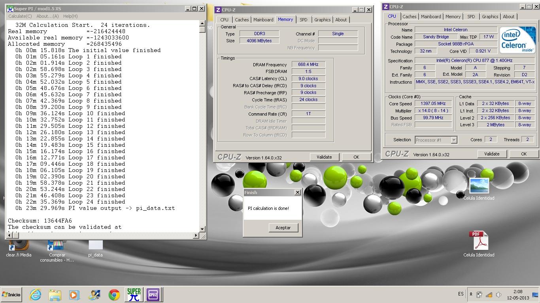Open About...(A) menu in Super PI
Screen dimensions: 540x303
click(47, 16)
